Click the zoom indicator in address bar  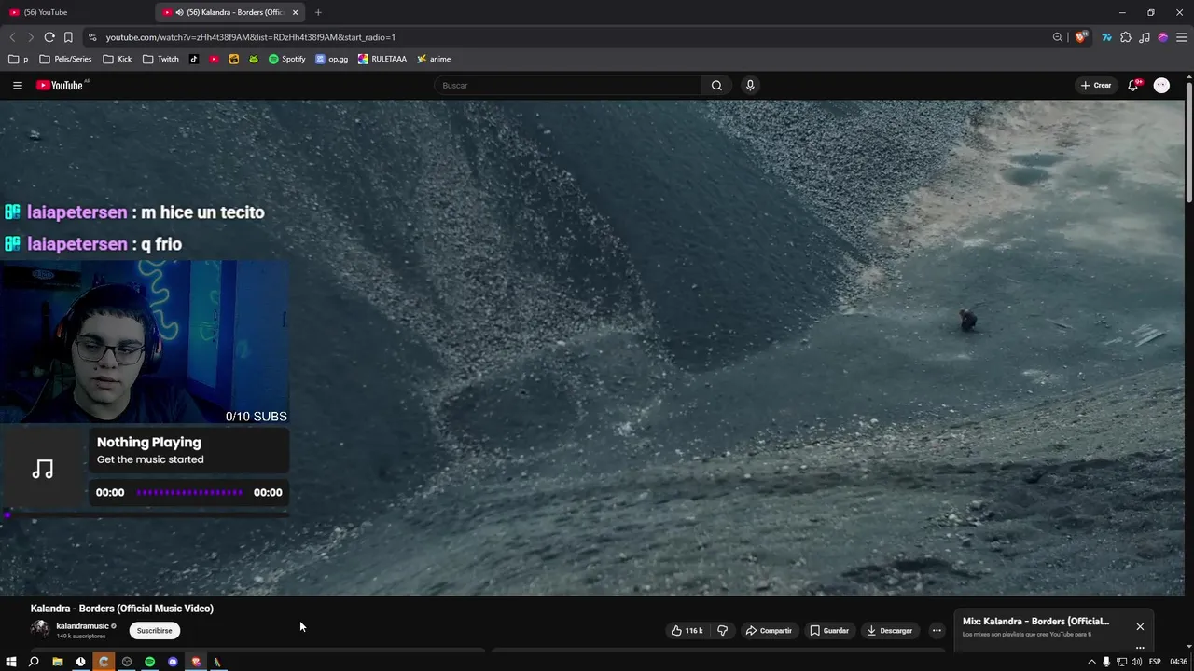[1057, 37]
